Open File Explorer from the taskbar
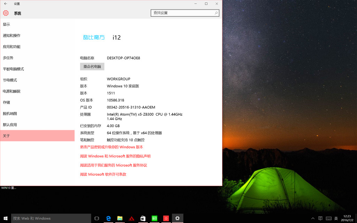Image resolution: width=357 pixels, height=223 pixels. pyautogui.click(x=120, y=218)
